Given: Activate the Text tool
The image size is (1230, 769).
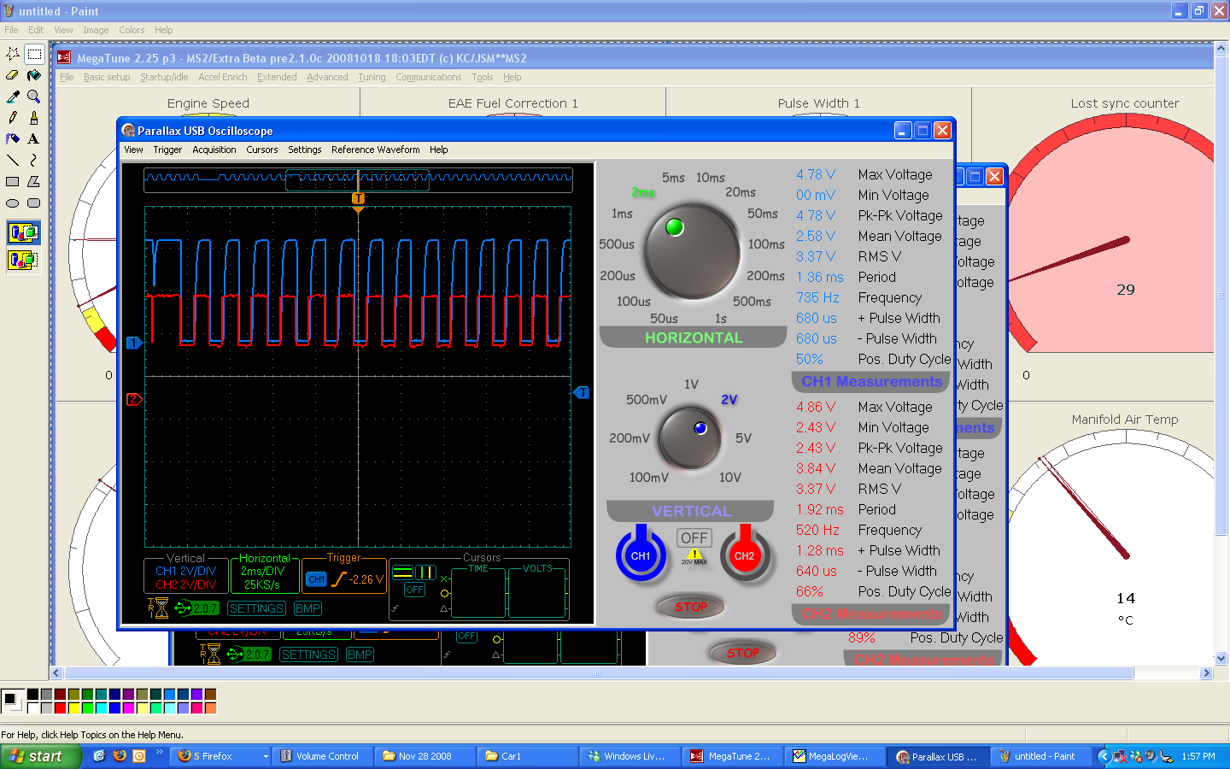Looking at the screenshot, I should coord(33,138).
